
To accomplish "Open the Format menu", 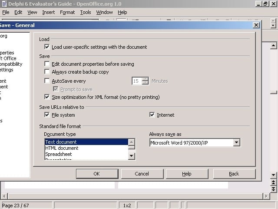I will pos(67,12).
